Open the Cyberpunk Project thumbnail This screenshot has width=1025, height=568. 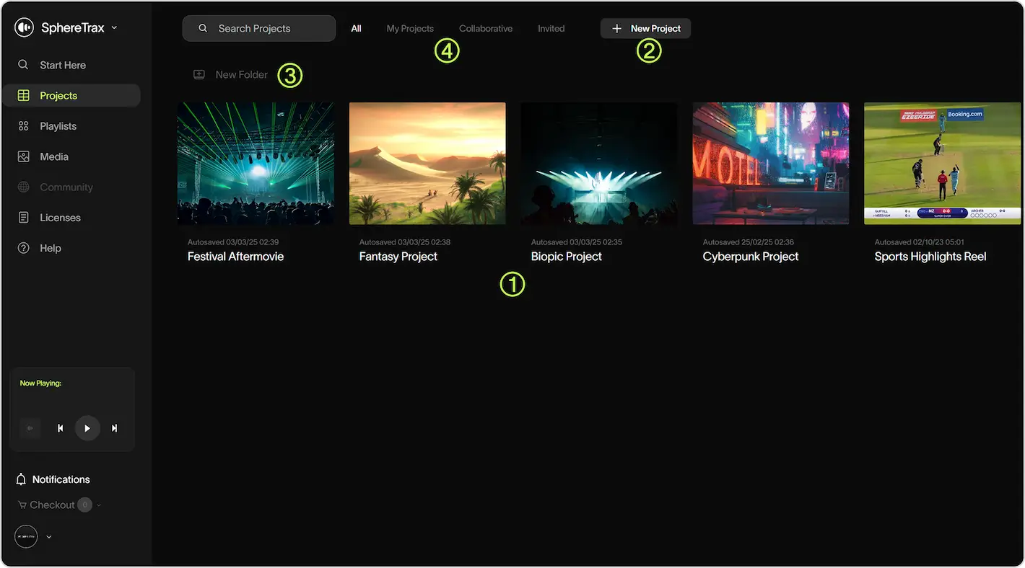[770, 163]
